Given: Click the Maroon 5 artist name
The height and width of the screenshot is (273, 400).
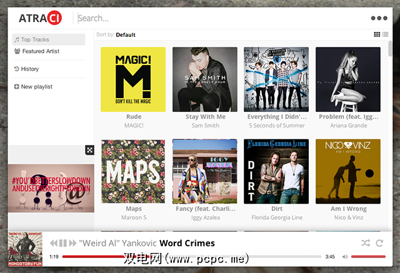Looking at the screenshot, I should coord(134,217).
